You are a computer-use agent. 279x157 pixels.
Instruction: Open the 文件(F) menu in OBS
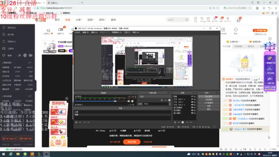tap(77, 32)
